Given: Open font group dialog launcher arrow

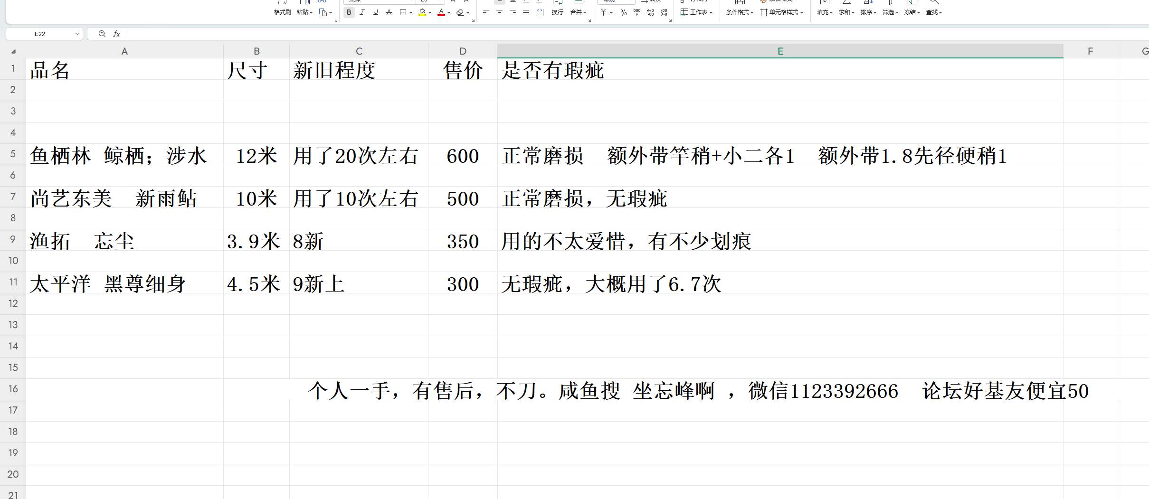Looking at the screenshot, I should point(473,21).
